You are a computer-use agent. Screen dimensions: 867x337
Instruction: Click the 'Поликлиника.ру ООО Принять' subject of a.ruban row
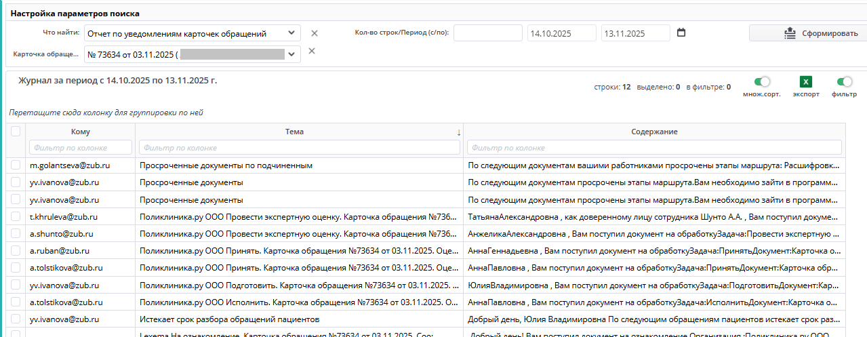pyautogui.click(x=300, y=250)
